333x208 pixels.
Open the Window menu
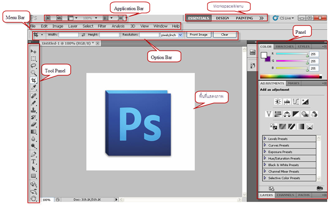160,26
